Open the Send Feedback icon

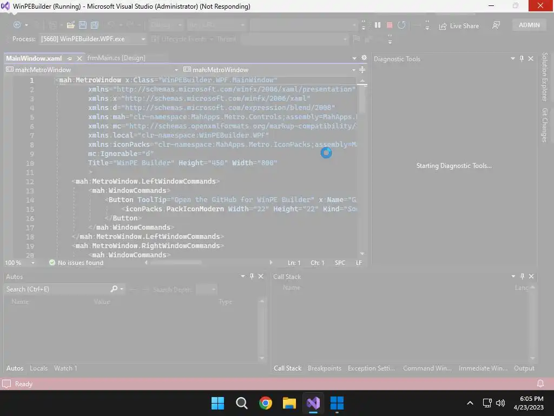496,25
